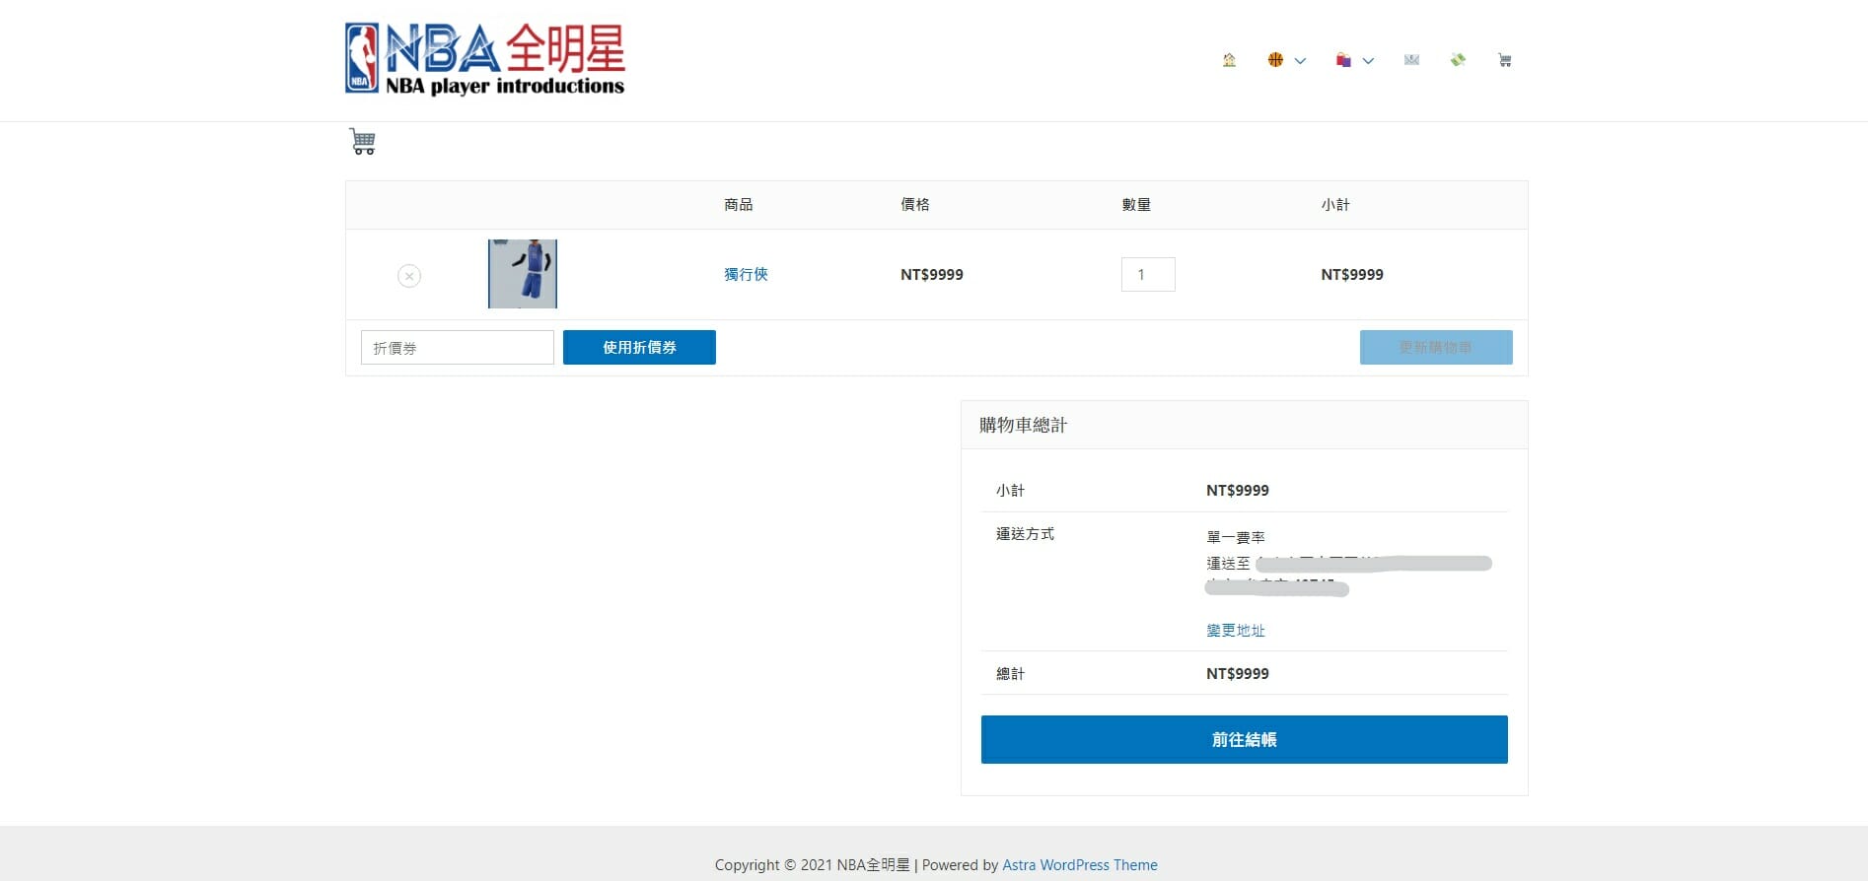This screenshot has height=881, width=1868.
Task: Expand the dropdown arrow beside basketball icon
Action: 1300,61
